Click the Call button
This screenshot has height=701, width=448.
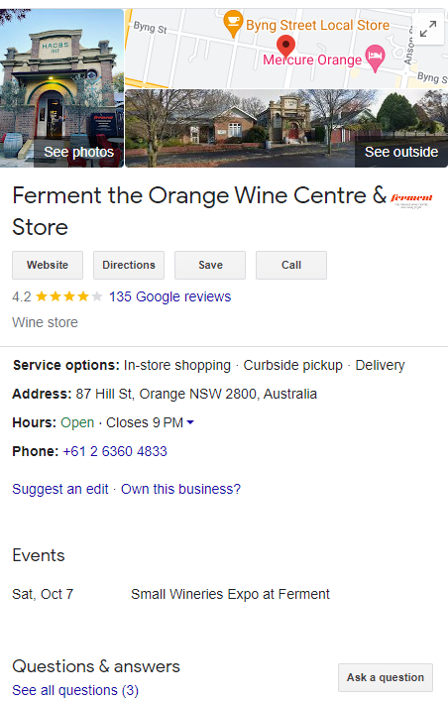pyautogui.click(x=291, y=265)
